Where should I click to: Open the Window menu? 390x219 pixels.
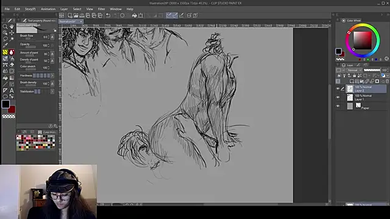pyautogui.click(x=116, y=9)
